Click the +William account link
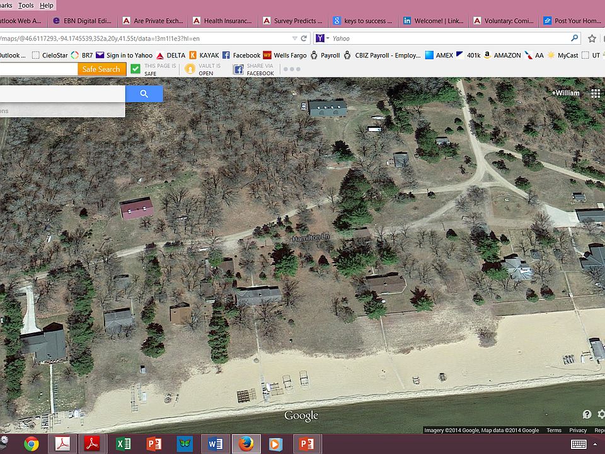The image size is (605, 454). (x=565, y=93)
